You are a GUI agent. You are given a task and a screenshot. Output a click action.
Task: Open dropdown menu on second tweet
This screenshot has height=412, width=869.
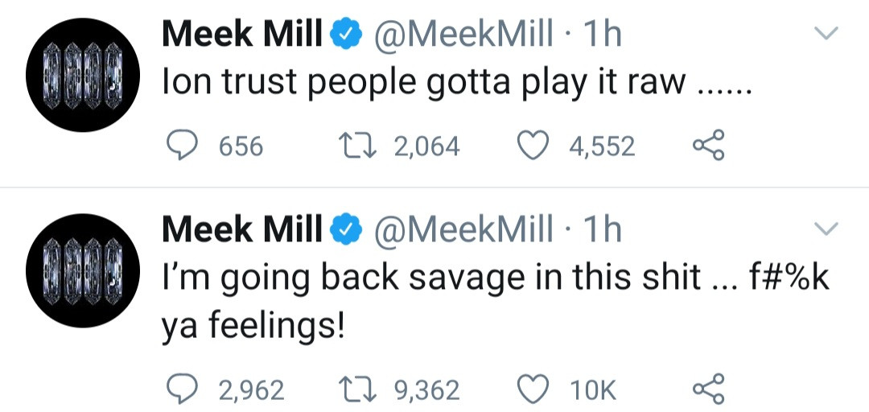point(827,230)
